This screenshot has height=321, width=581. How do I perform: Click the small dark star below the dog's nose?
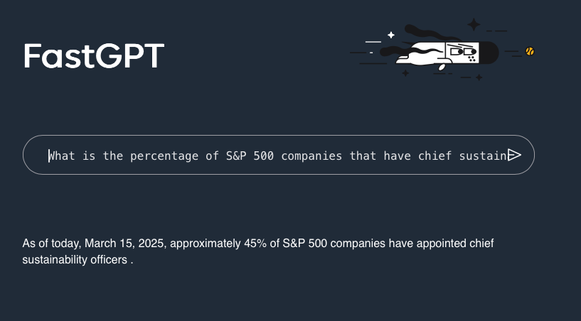pyautogui.click(x=479, y=77)
